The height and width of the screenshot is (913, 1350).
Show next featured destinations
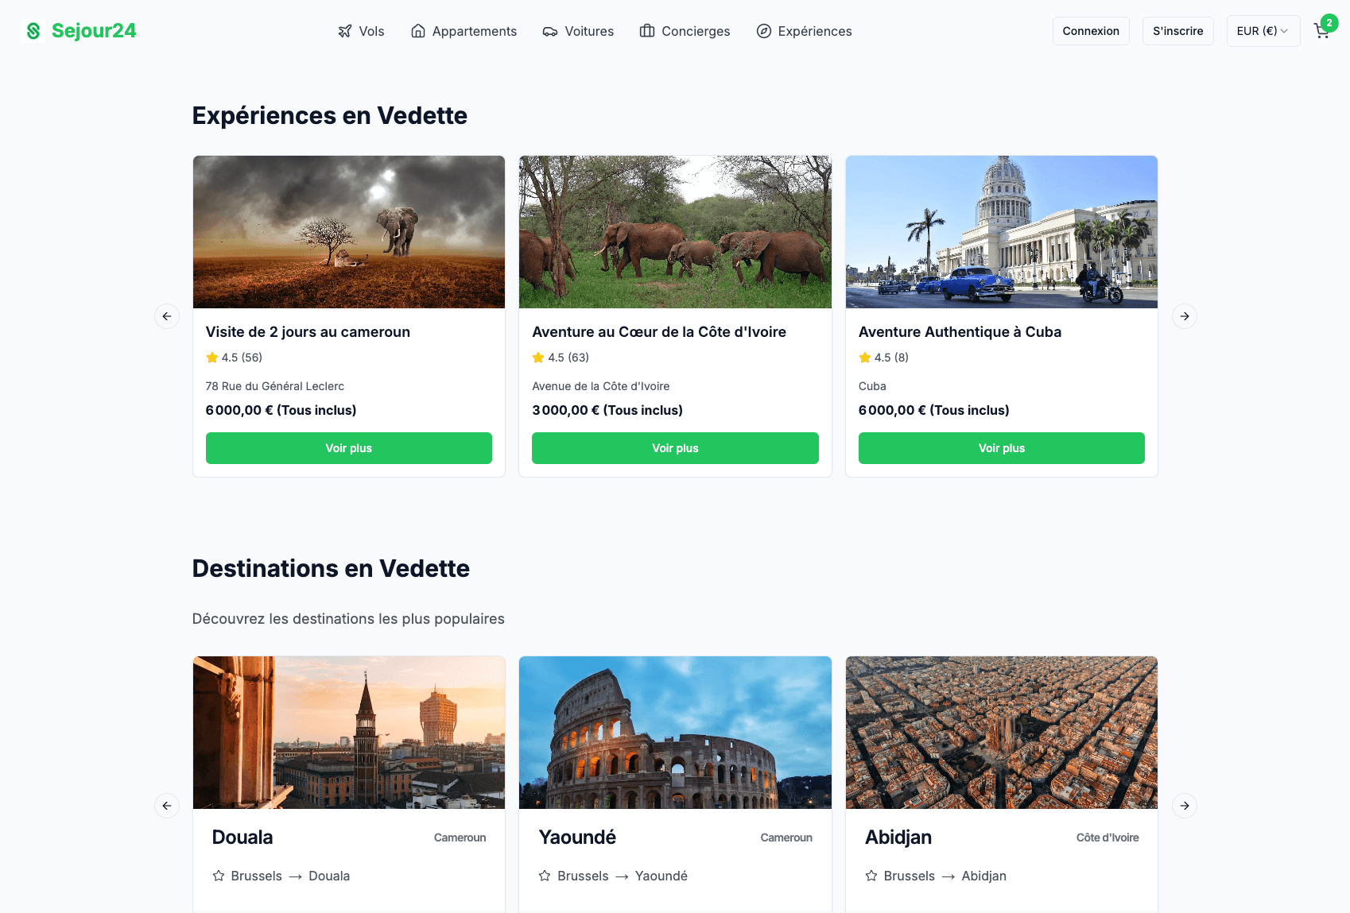tap(1185, 806)
